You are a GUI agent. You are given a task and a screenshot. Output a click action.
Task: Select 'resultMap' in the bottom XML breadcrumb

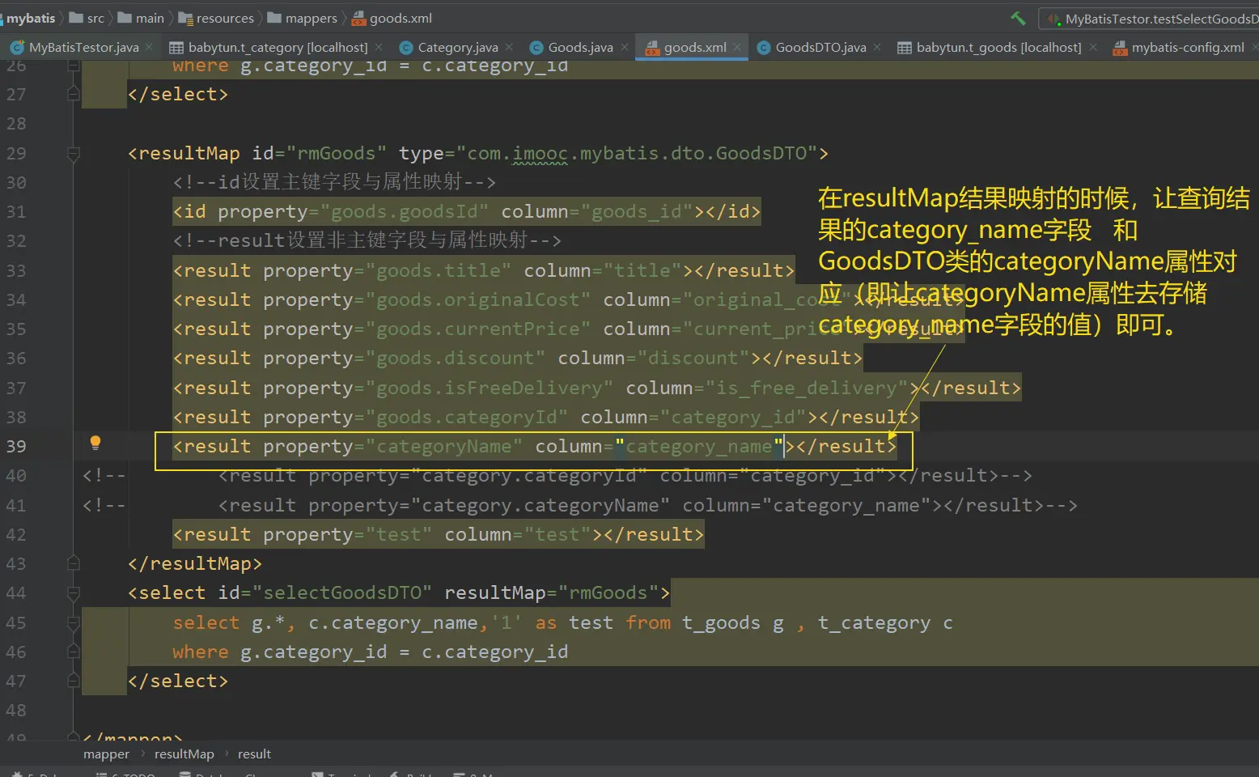tap(184, 754)
